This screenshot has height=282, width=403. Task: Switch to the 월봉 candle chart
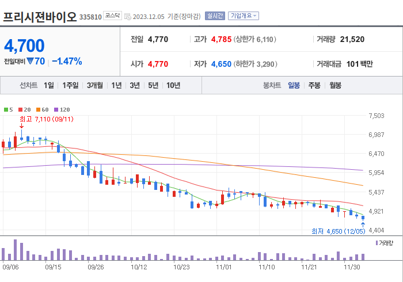click(x=336, y=85)
